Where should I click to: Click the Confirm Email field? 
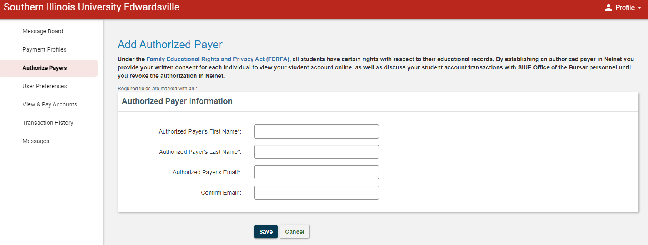click(x=317, y=193)
